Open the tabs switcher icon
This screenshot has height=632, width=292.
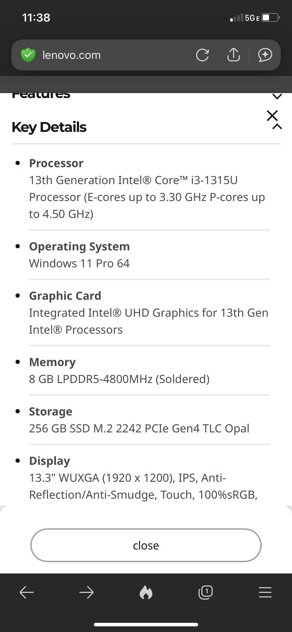pos(206,592)
